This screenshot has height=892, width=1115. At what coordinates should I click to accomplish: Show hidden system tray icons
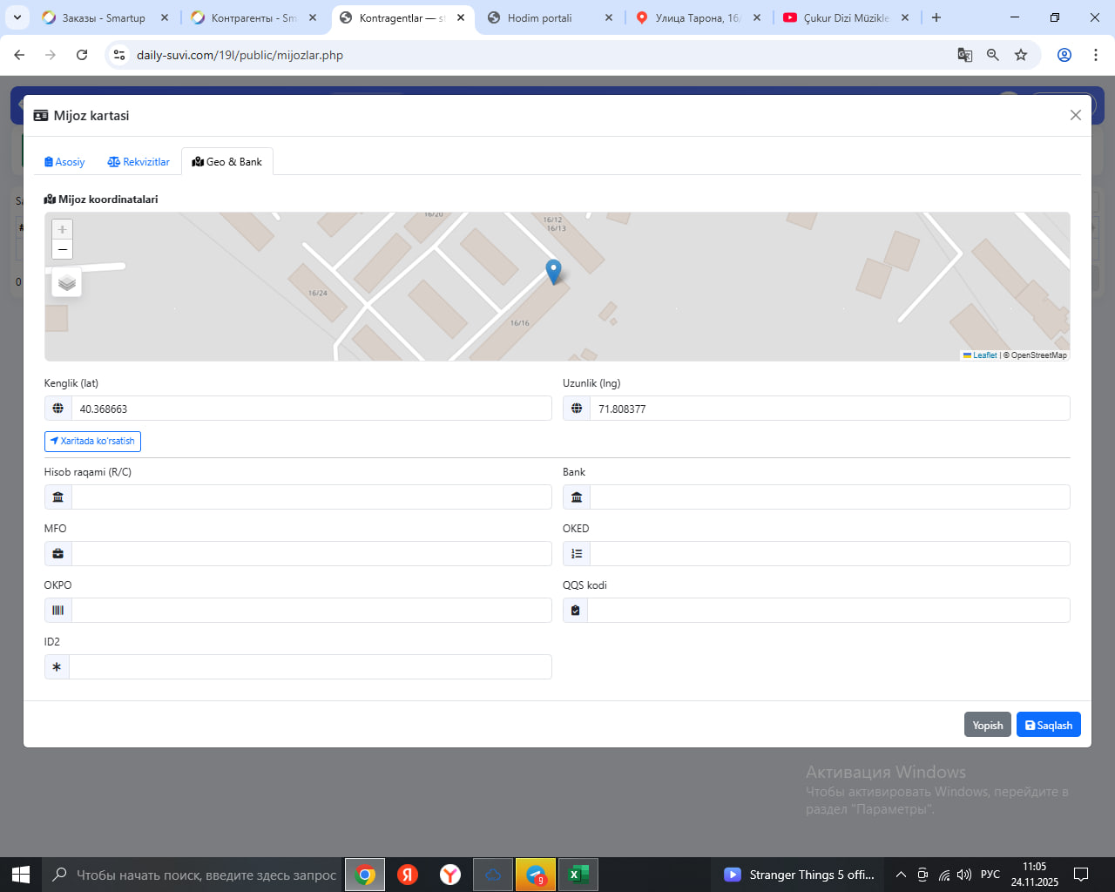coord(901,875)
